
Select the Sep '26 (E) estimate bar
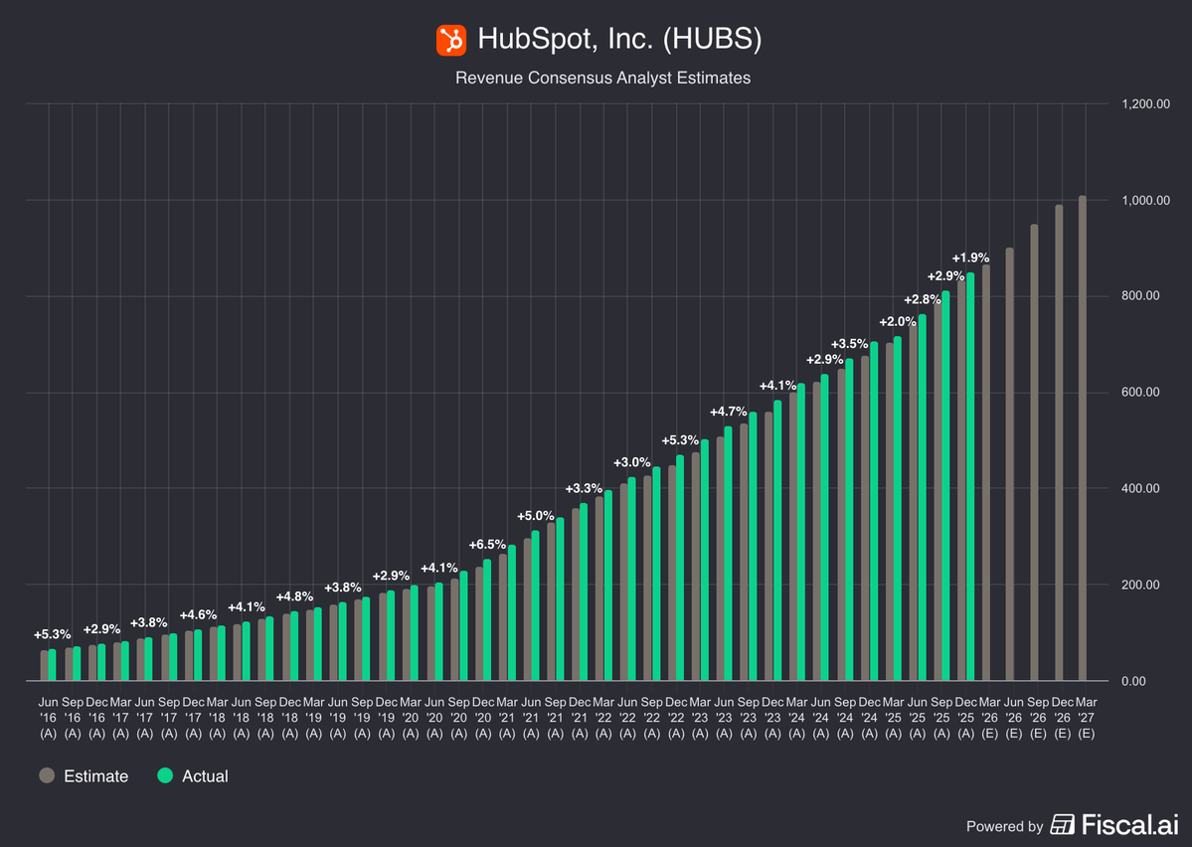click(1035, 452)
